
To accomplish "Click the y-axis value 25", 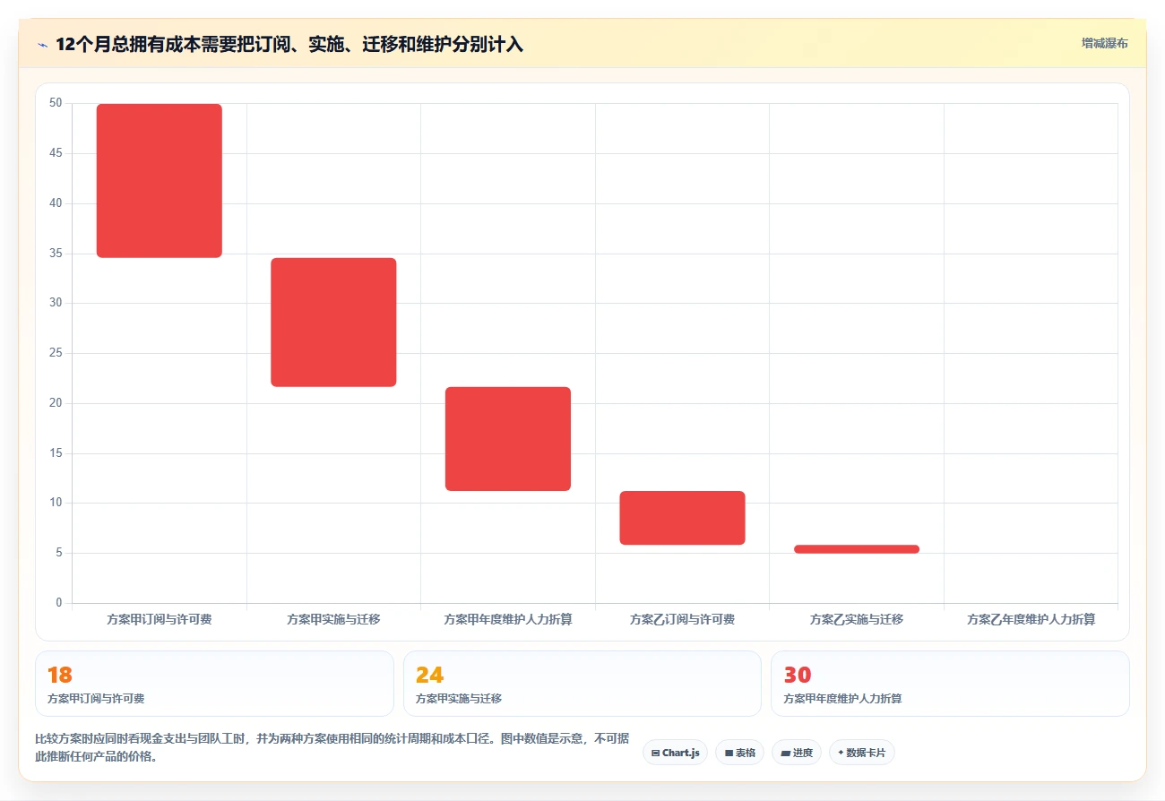I will (56, 353).
